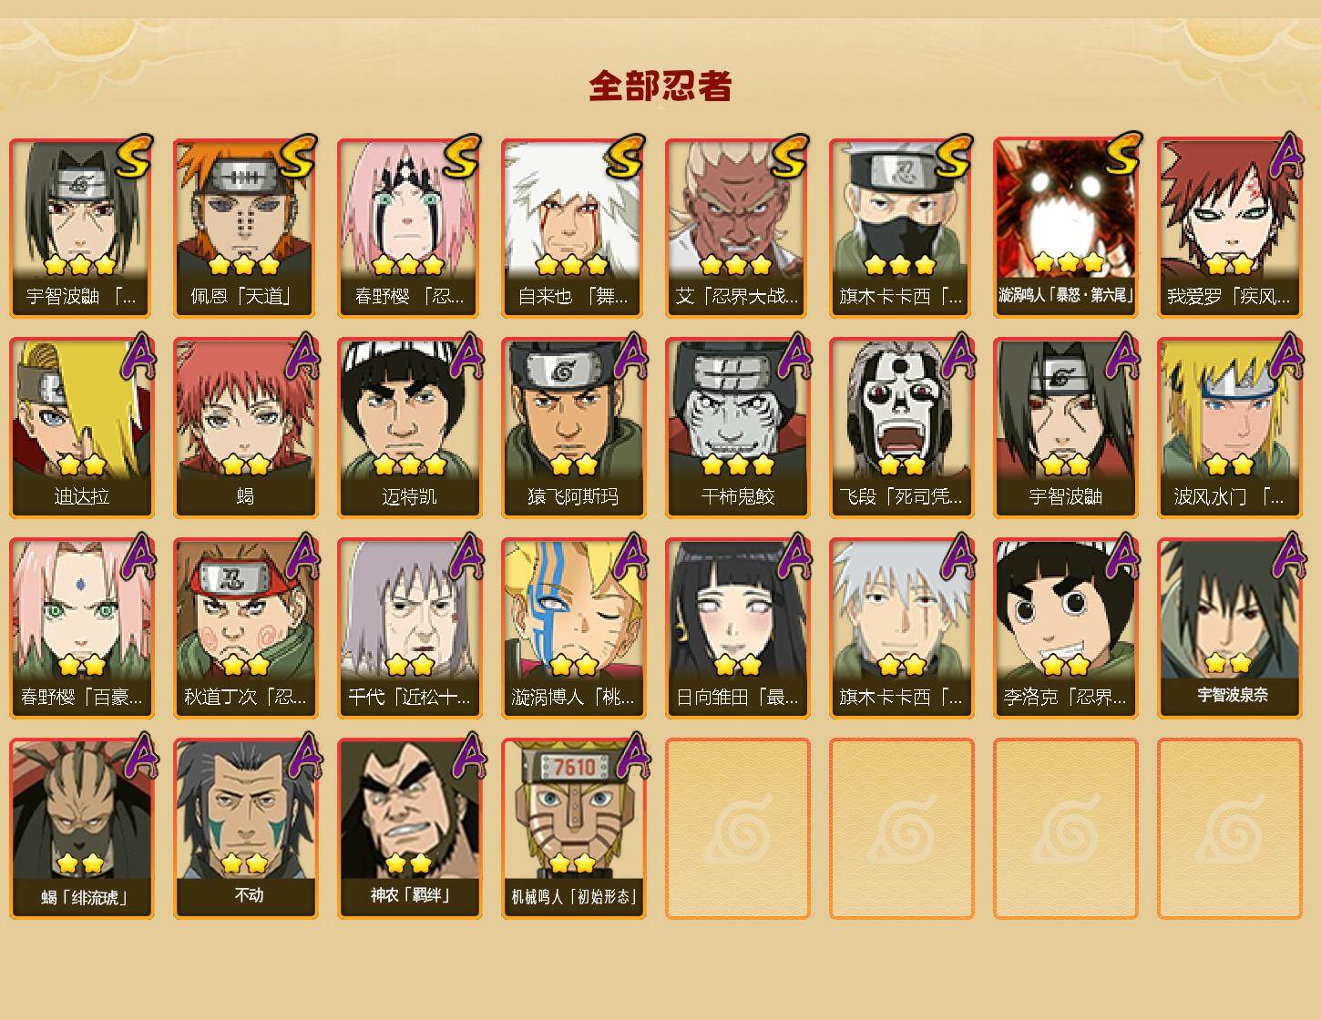Select the 佩恩「天道」 ninja card
This screenshot has width=1321, height=1020.
pyautogui.click(x=246, y=228)
